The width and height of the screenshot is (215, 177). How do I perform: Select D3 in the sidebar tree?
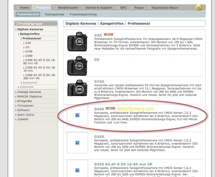coord(26,47)
